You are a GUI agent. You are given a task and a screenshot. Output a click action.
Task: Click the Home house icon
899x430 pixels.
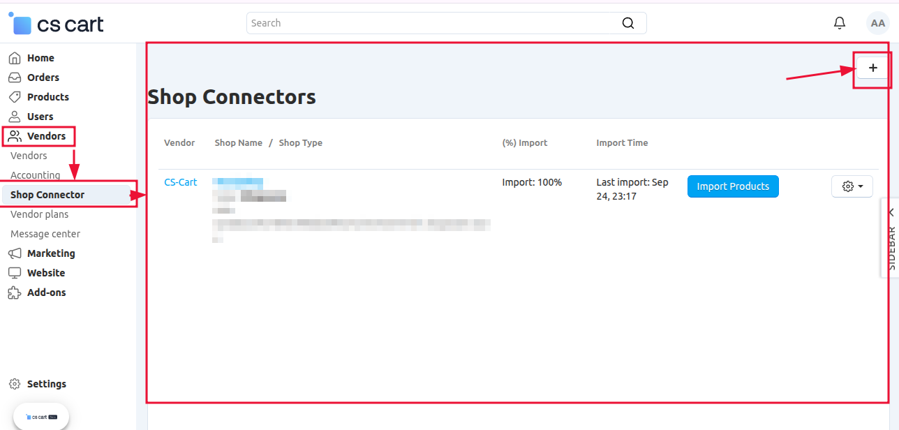15,58
